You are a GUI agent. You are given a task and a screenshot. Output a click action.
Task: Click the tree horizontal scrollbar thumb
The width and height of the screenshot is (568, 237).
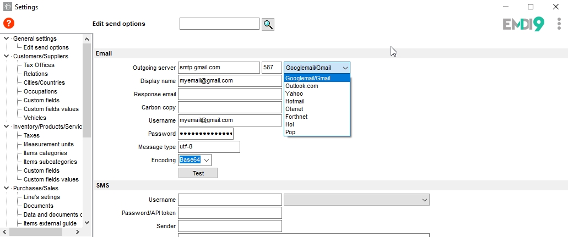point(35,232)
